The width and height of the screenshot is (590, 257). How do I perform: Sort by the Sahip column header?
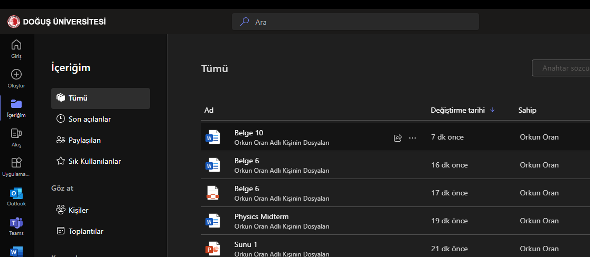point(527,110)
